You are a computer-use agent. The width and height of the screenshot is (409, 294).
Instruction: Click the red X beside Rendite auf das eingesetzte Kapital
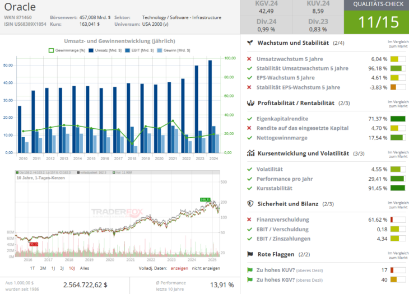(x=249, y=128)
